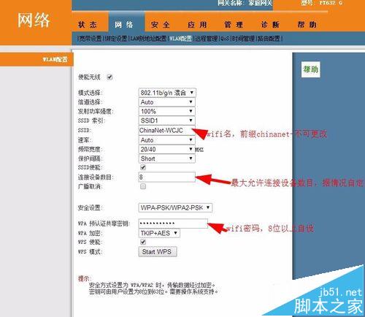Open the 诊断 top tab
Viewport: 365px width, 317px height.
tap(270, 25)
